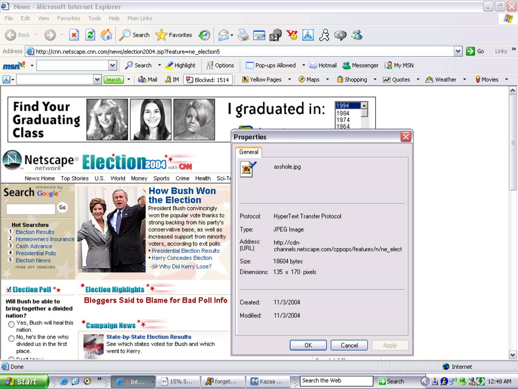Click the Blocked: 1514 pop-up counter
This screenshot has height=389, width=518.
click(208, 80)
